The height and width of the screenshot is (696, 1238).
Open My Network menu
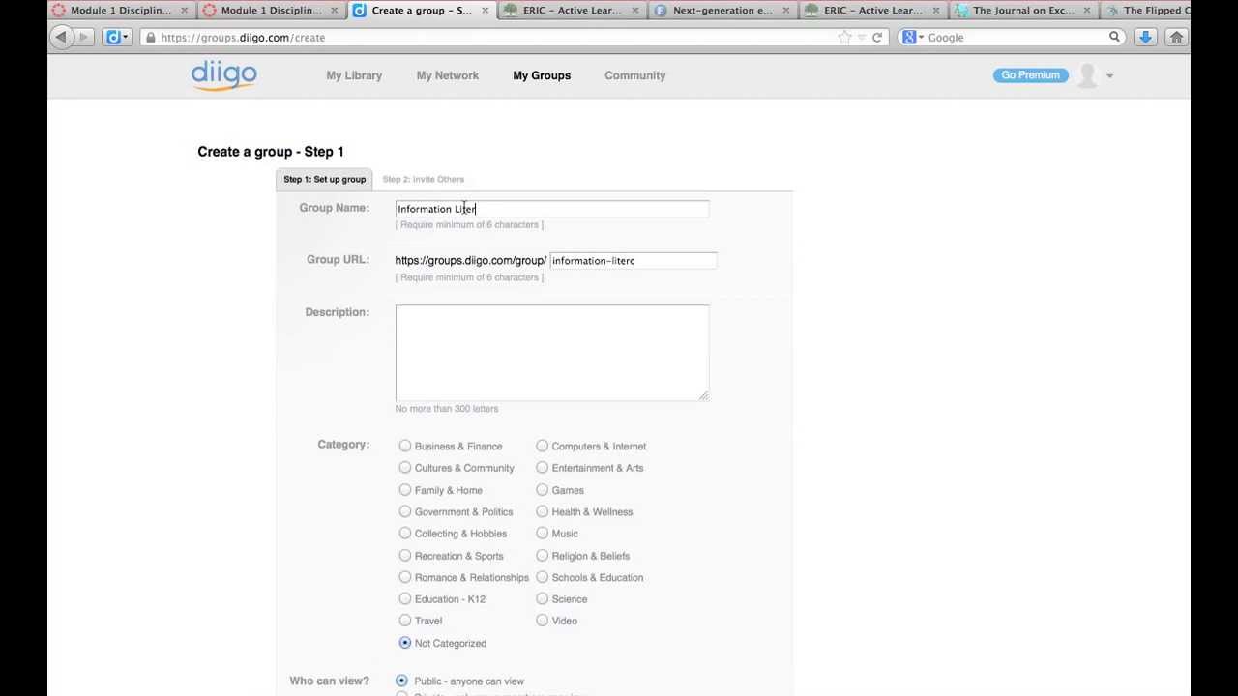click(448, 75)
